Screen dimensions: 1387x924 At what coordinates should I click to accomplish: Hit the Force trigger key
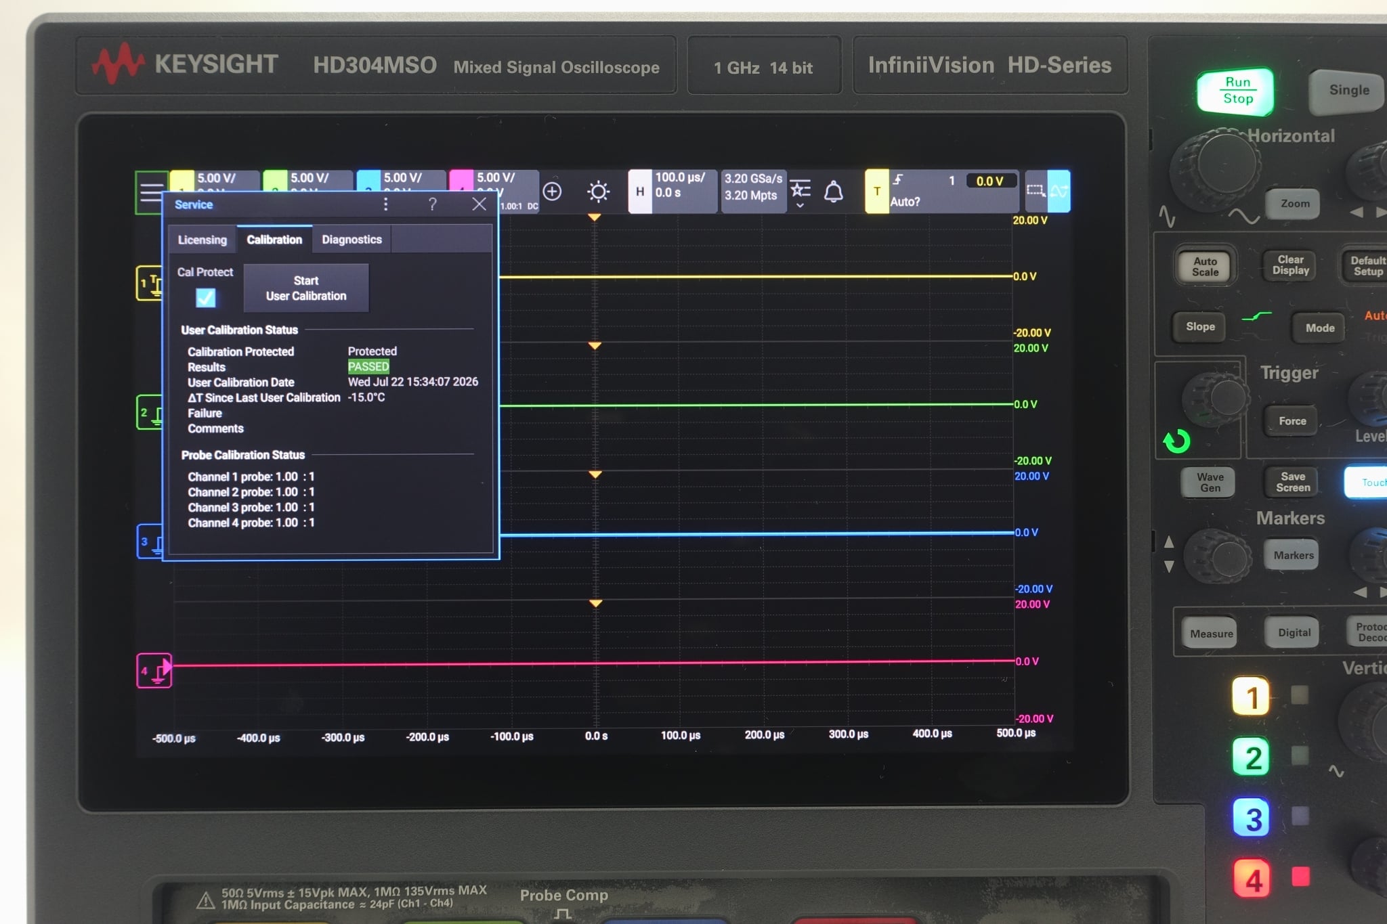pyautogui.click(x=1292, y=421)
